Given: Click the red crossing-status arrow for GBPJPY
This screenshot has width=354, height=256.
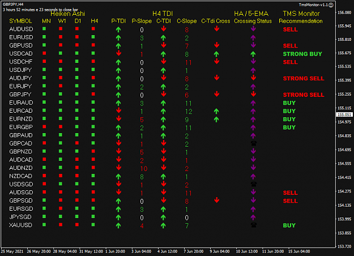Looking at the screenshot, I should [253, 94].
